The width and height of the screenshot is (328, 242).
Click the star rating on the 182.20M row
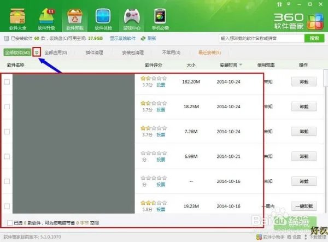point(154,78)
